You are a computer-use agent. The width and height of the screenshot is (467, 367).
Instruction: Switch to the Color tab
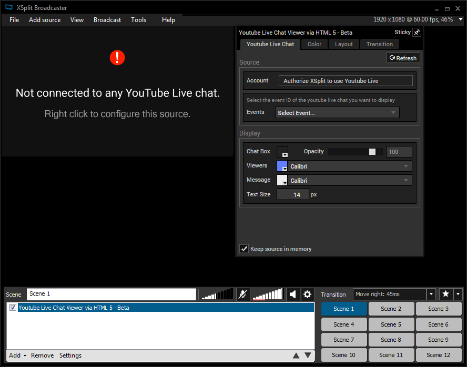pos(314,44)
